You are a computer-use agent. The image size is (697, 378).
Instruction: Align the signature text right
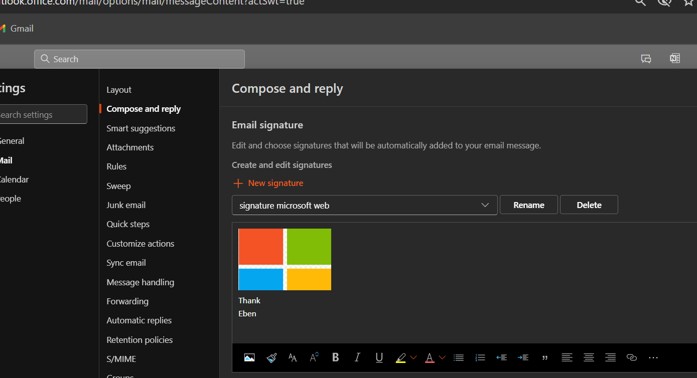click(x=610, y=357)
